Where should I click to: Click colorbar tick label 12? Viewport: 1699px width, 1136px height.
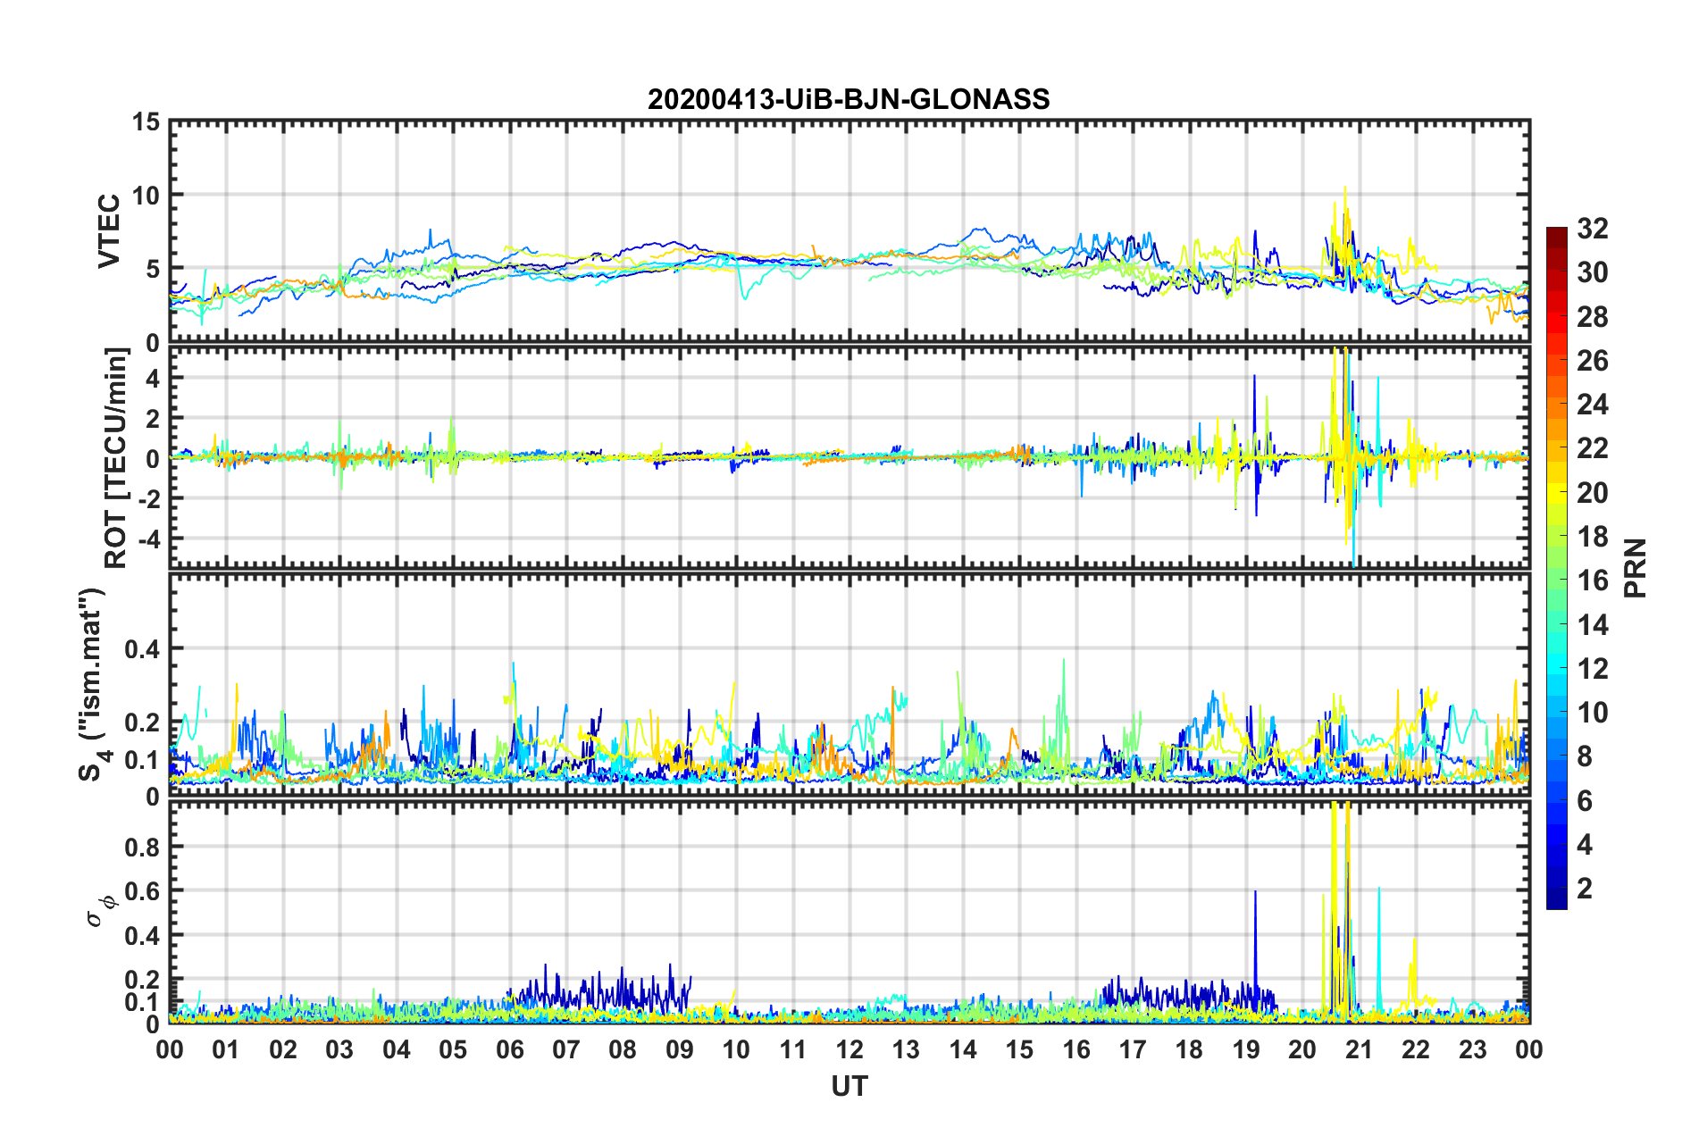[1592, 669]
